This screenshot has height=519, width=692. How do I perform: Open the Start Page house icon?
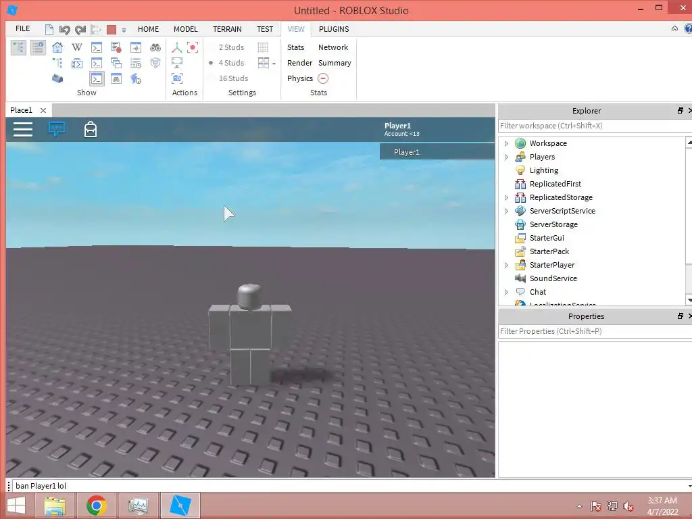tap(57, 47)
